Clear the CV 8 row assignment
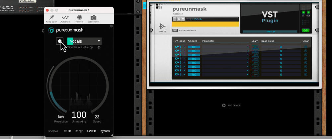 305,74
